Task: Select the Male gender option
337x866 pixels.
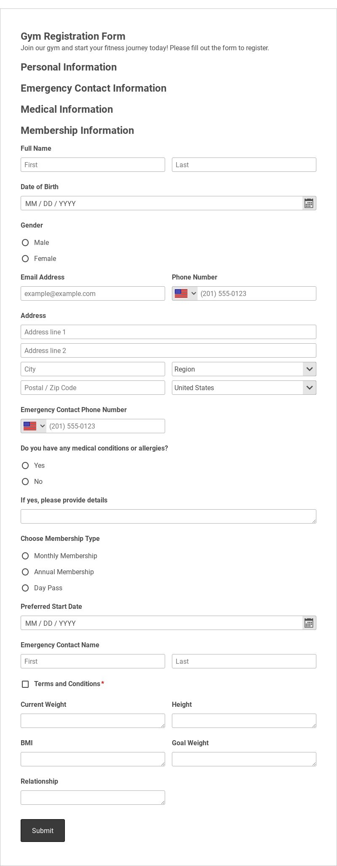Action: point(25,242)
